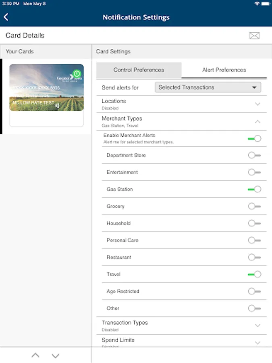Viewport: 272px width, 363px height.
Task: Disable the Enable Merchant Alerts switch
Action: point(254,138)
